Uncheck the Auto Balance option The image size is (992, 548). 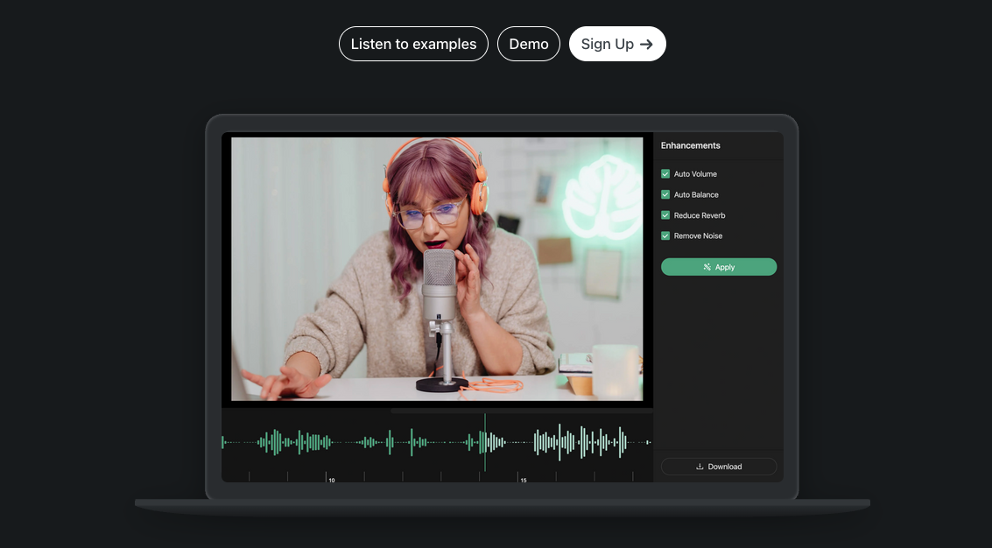pyautogui.click(x=665, y=194)
